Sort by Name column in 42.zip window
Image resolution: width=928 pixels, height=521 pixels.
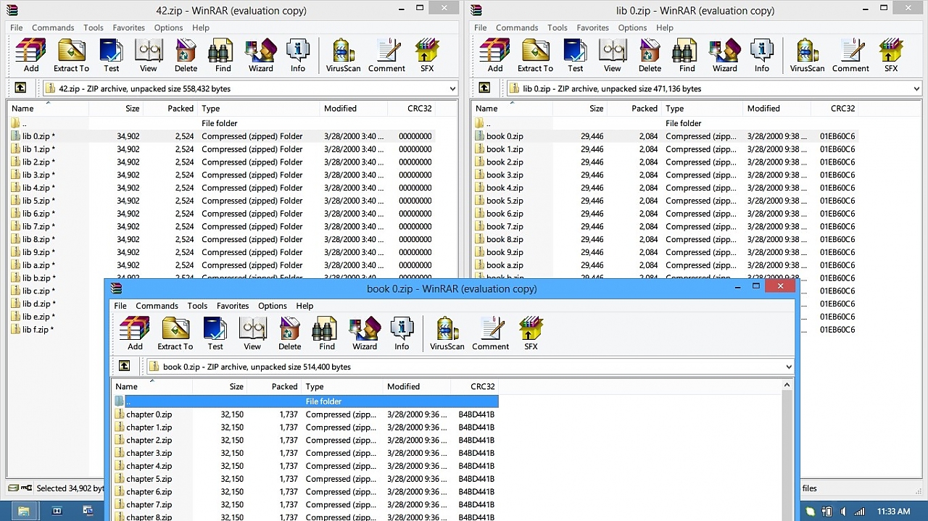pyautogui.click(x=49, y=109)
